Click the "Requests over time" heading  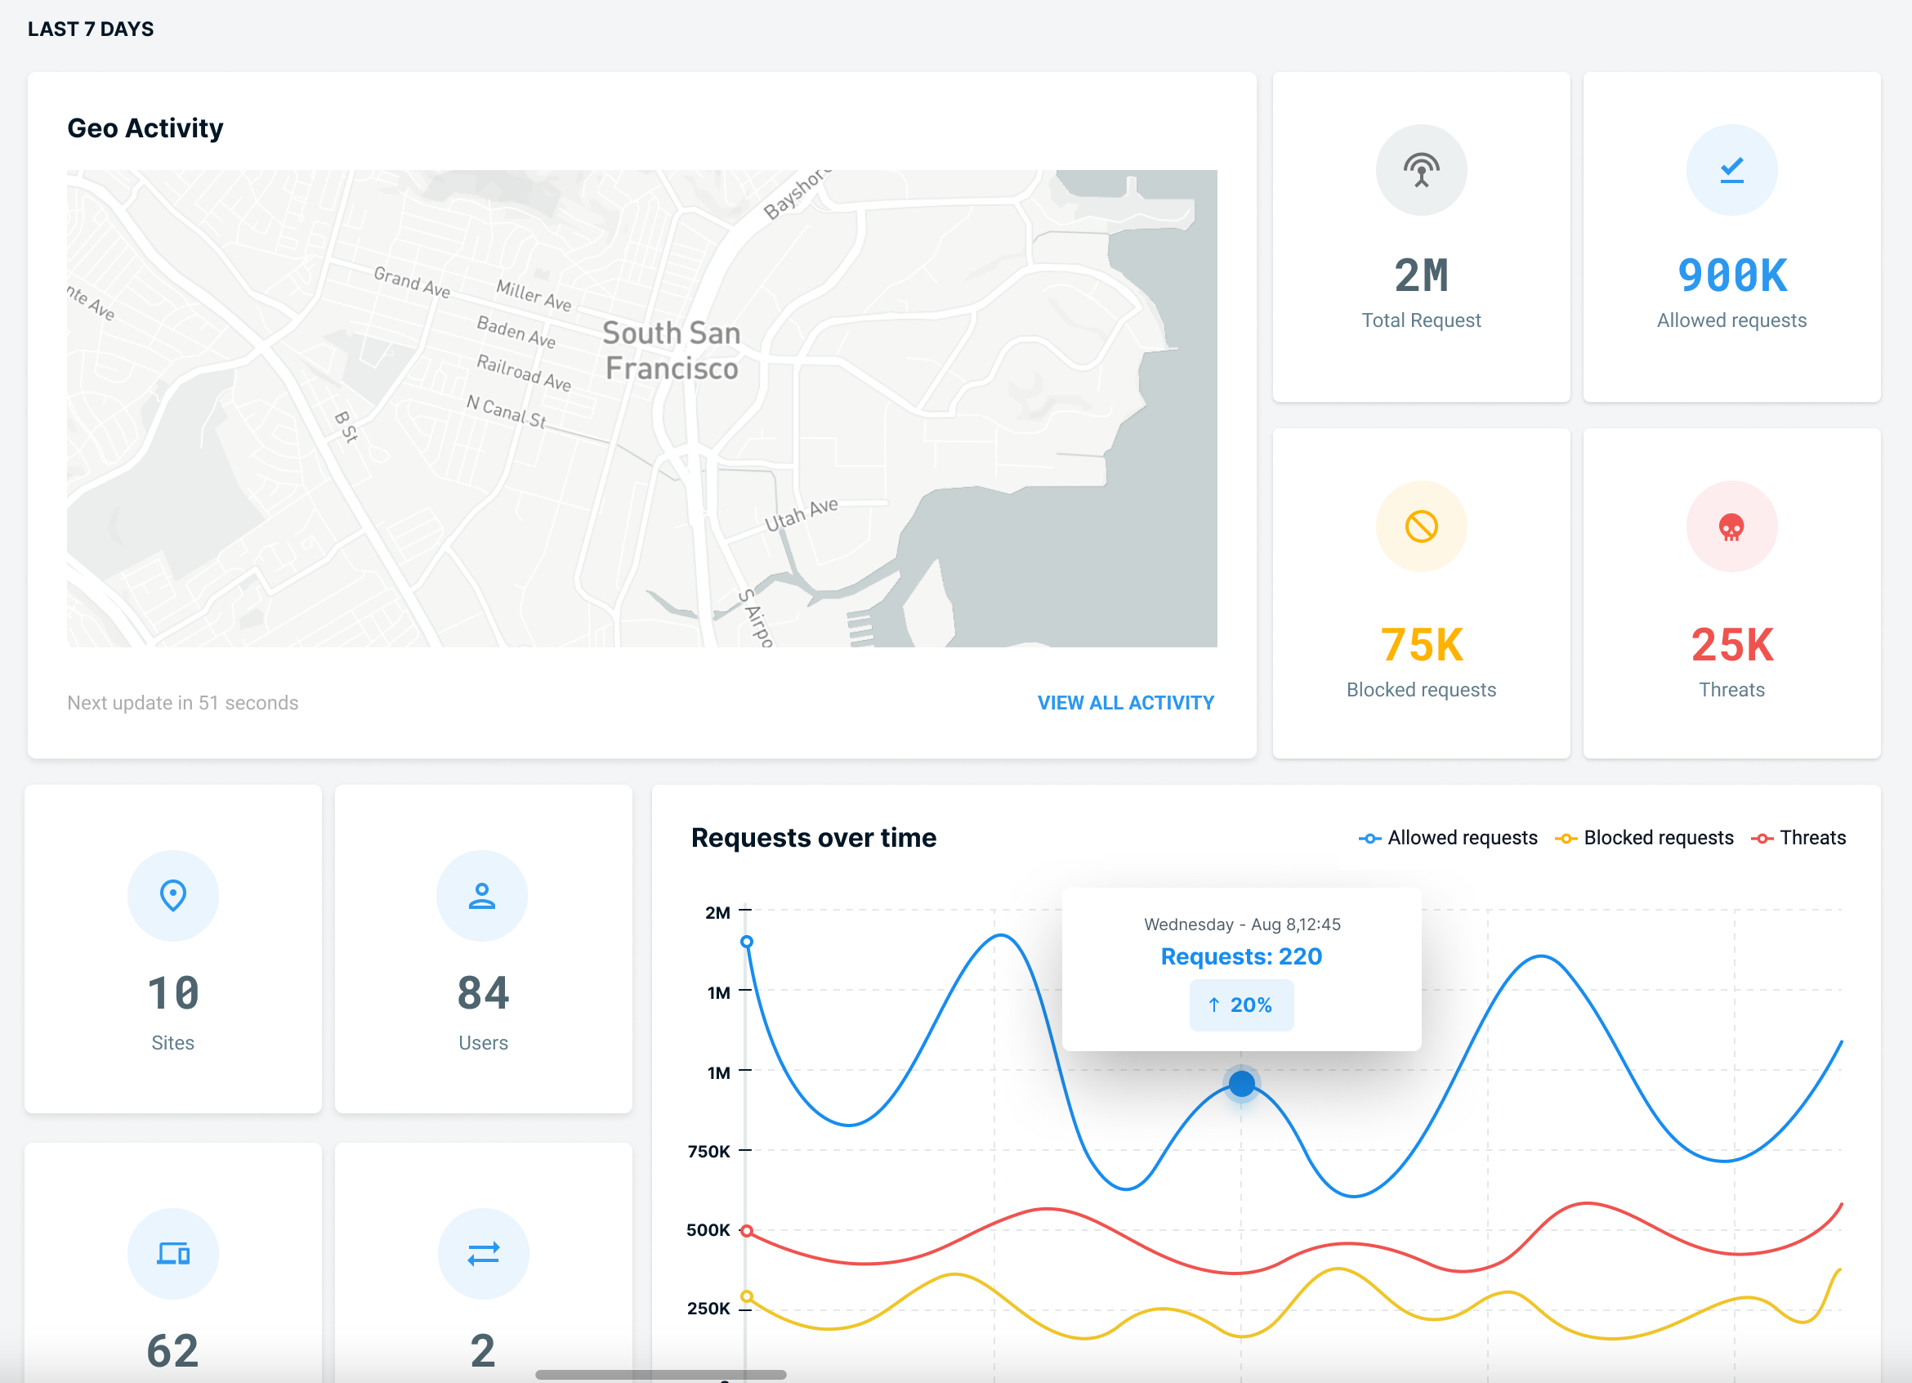[x=814, y=837]
